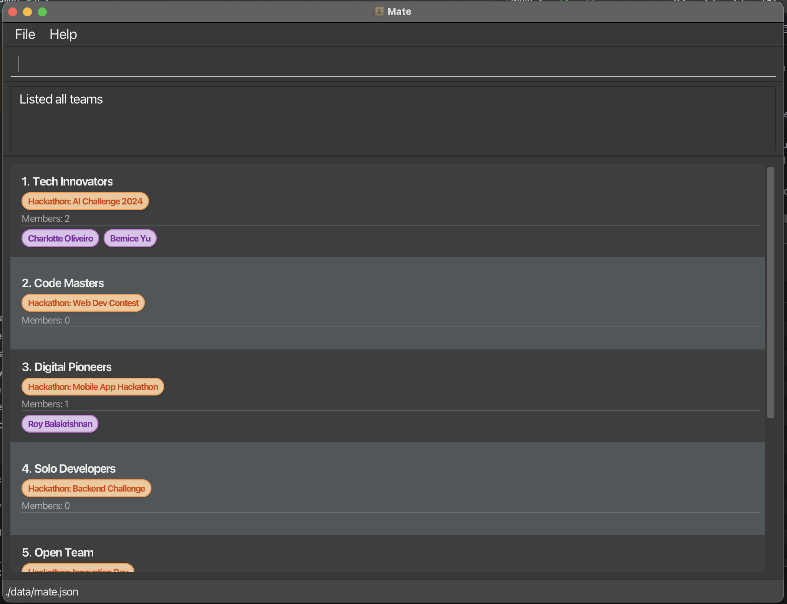
Task: Click the command input text field
Action: pyautogui.click(x=393, y=64)
